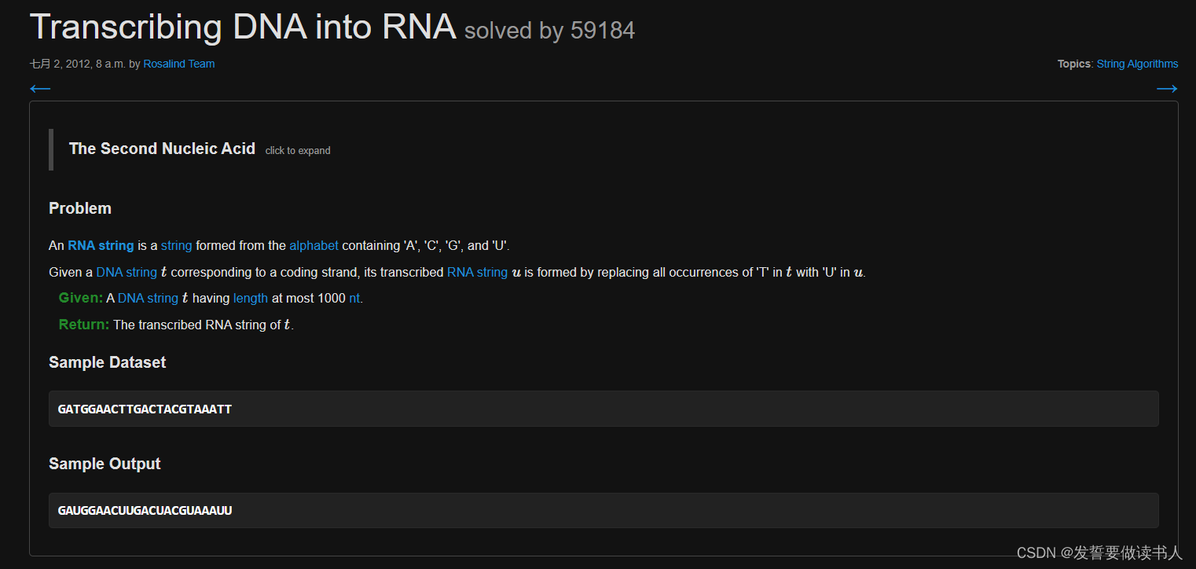Viewport: 1196px width, 569px height.
Task: Open the 'length' glossary link
Action: [250, 298]
